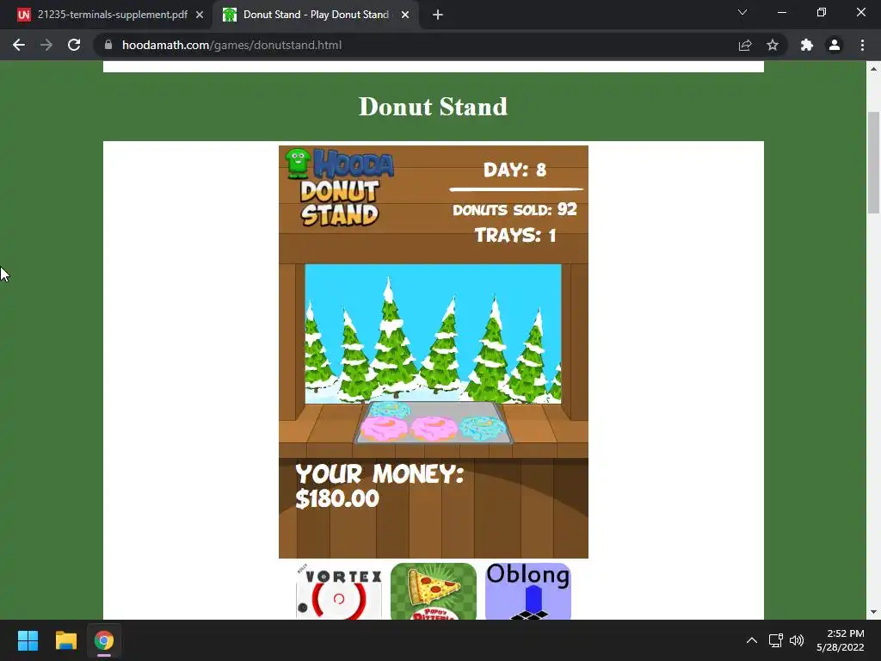Click the middle pink frosted donut
881x661 pixels.
(434, 429)
